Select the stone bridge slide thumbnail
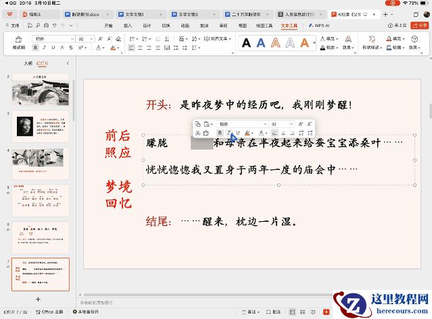Viewport: 432px width, 319px height. pos(42,91)
